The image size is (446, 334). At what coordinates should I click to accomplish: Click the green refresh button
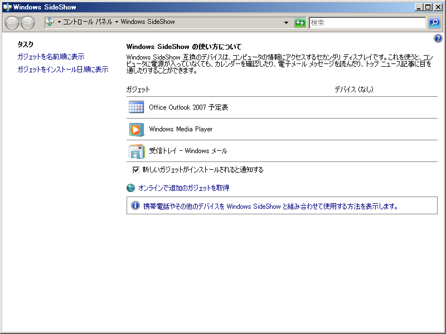pyautogui.click(x=300, y=22)
